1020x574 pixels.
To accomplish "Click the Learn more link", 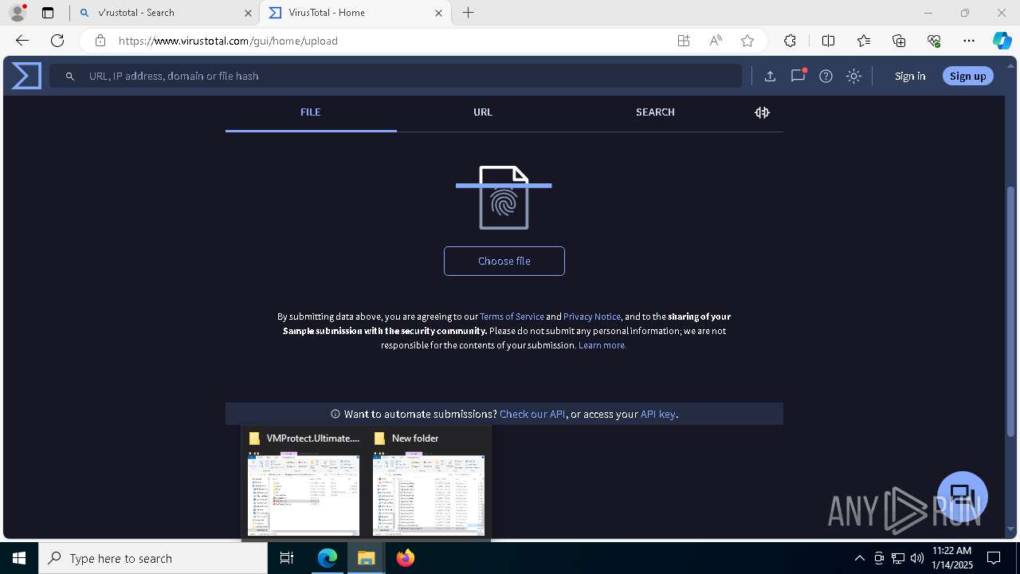I will [x=602, y=345].
